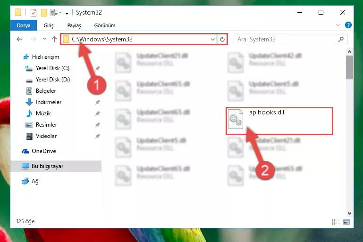Open the Dosya file menu tab

pyautogui.click(x=24, y=25)
